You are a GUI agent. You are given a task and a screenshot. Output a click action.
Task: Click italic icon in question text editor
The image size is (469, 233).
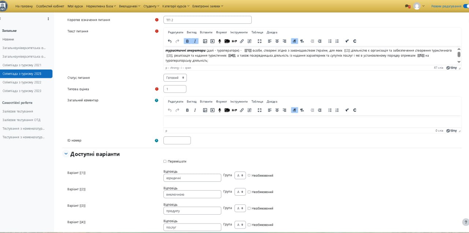pyautogui.click(x=195, y=41)
